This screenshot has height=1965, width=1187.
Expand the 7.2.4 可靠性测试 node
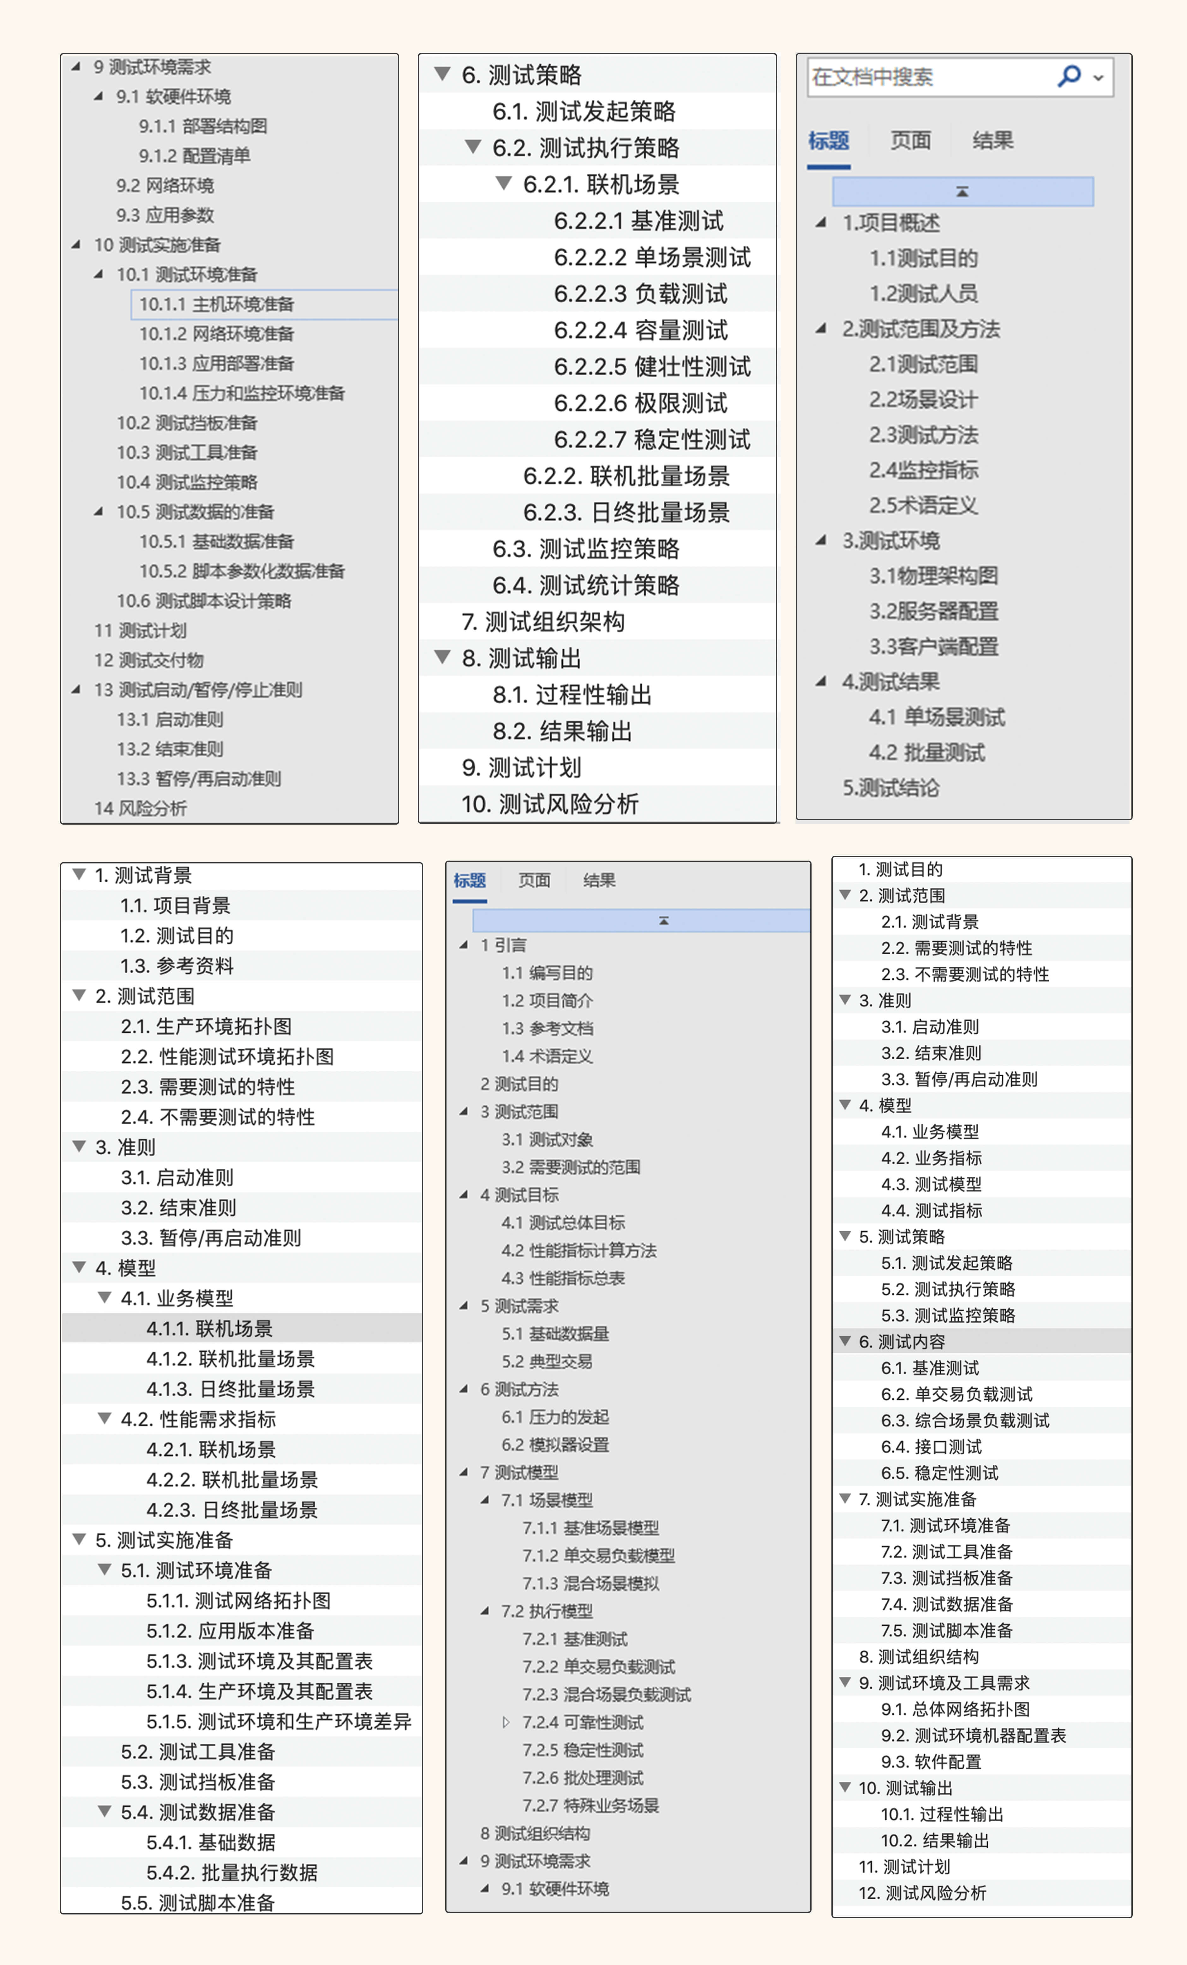[506, 1722]
